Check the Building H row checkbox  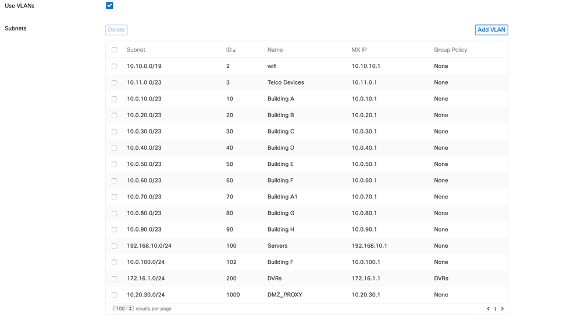[114, 230]
